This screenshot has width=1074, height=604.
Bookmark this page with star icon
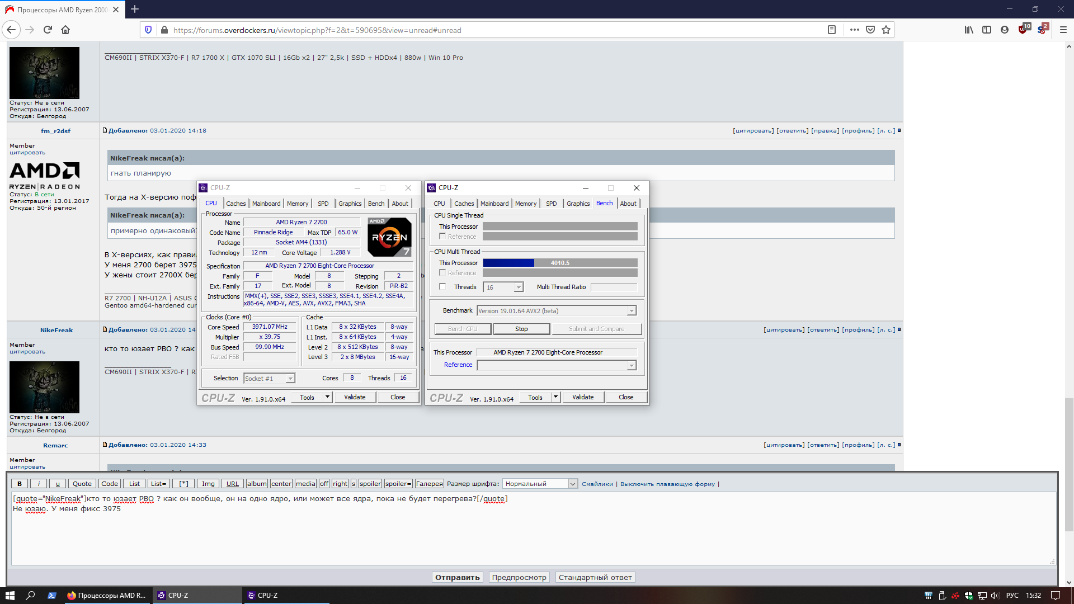(x=886, y=30)
